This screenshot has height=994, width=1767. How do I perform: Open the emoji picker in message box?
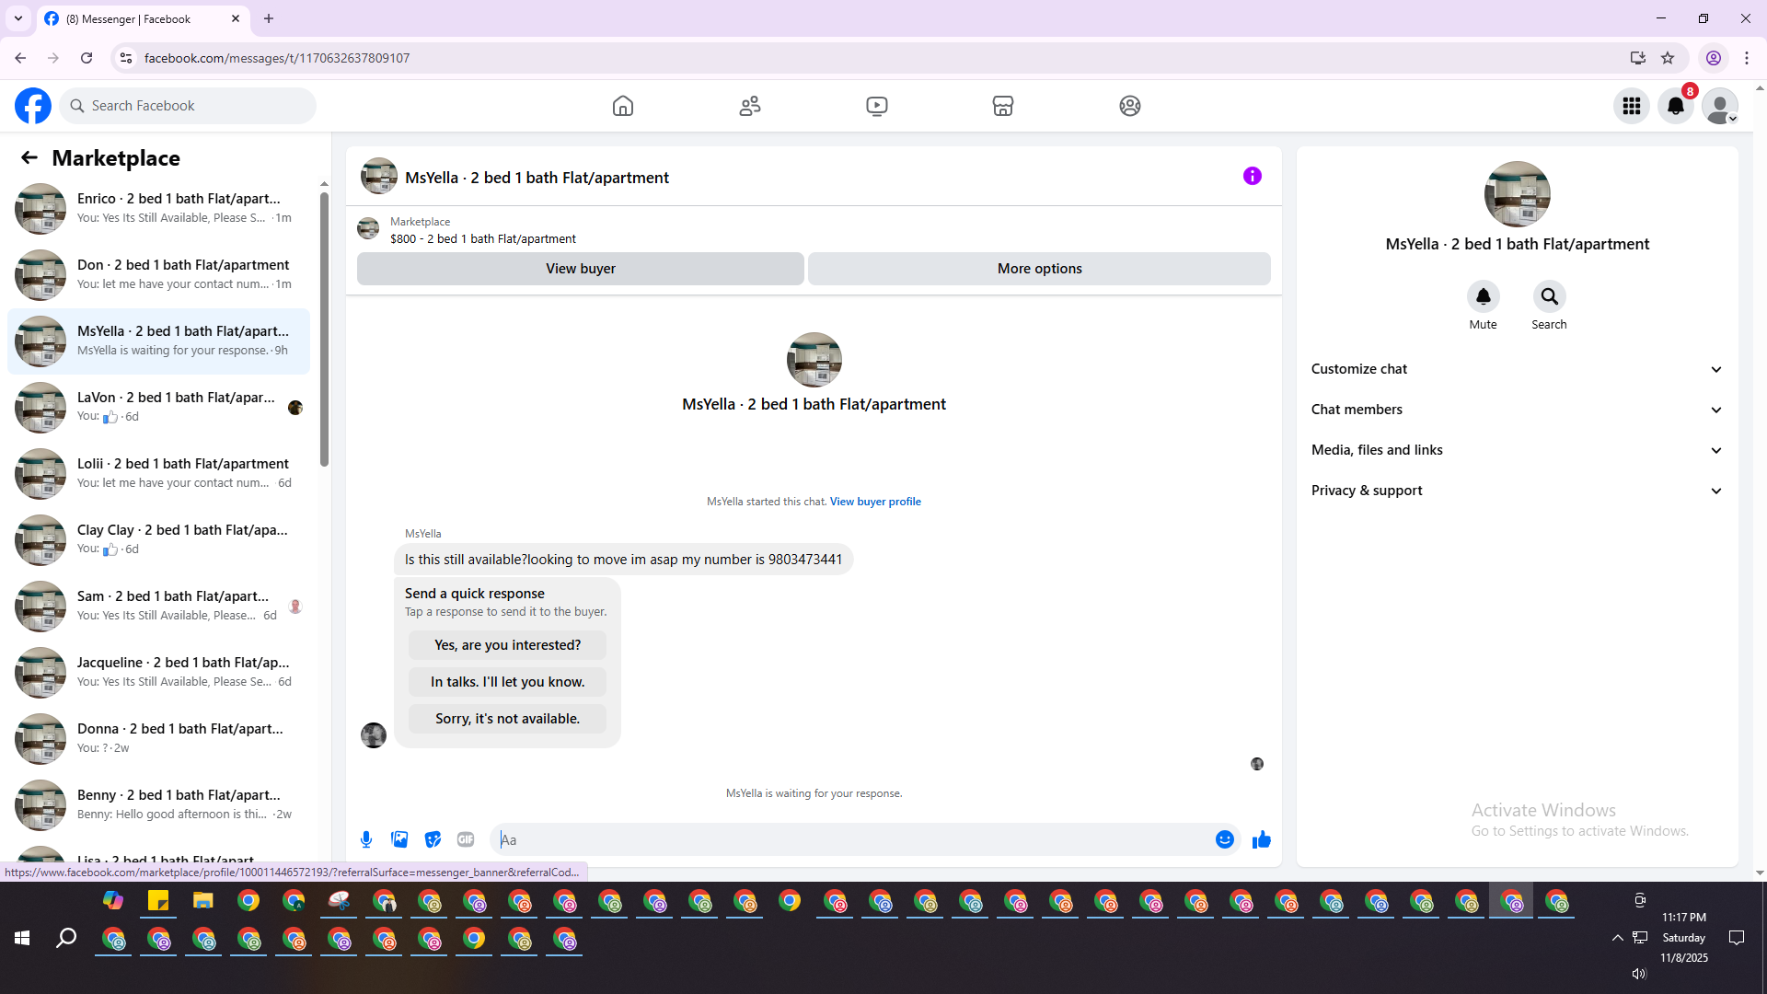[1224, 839]
